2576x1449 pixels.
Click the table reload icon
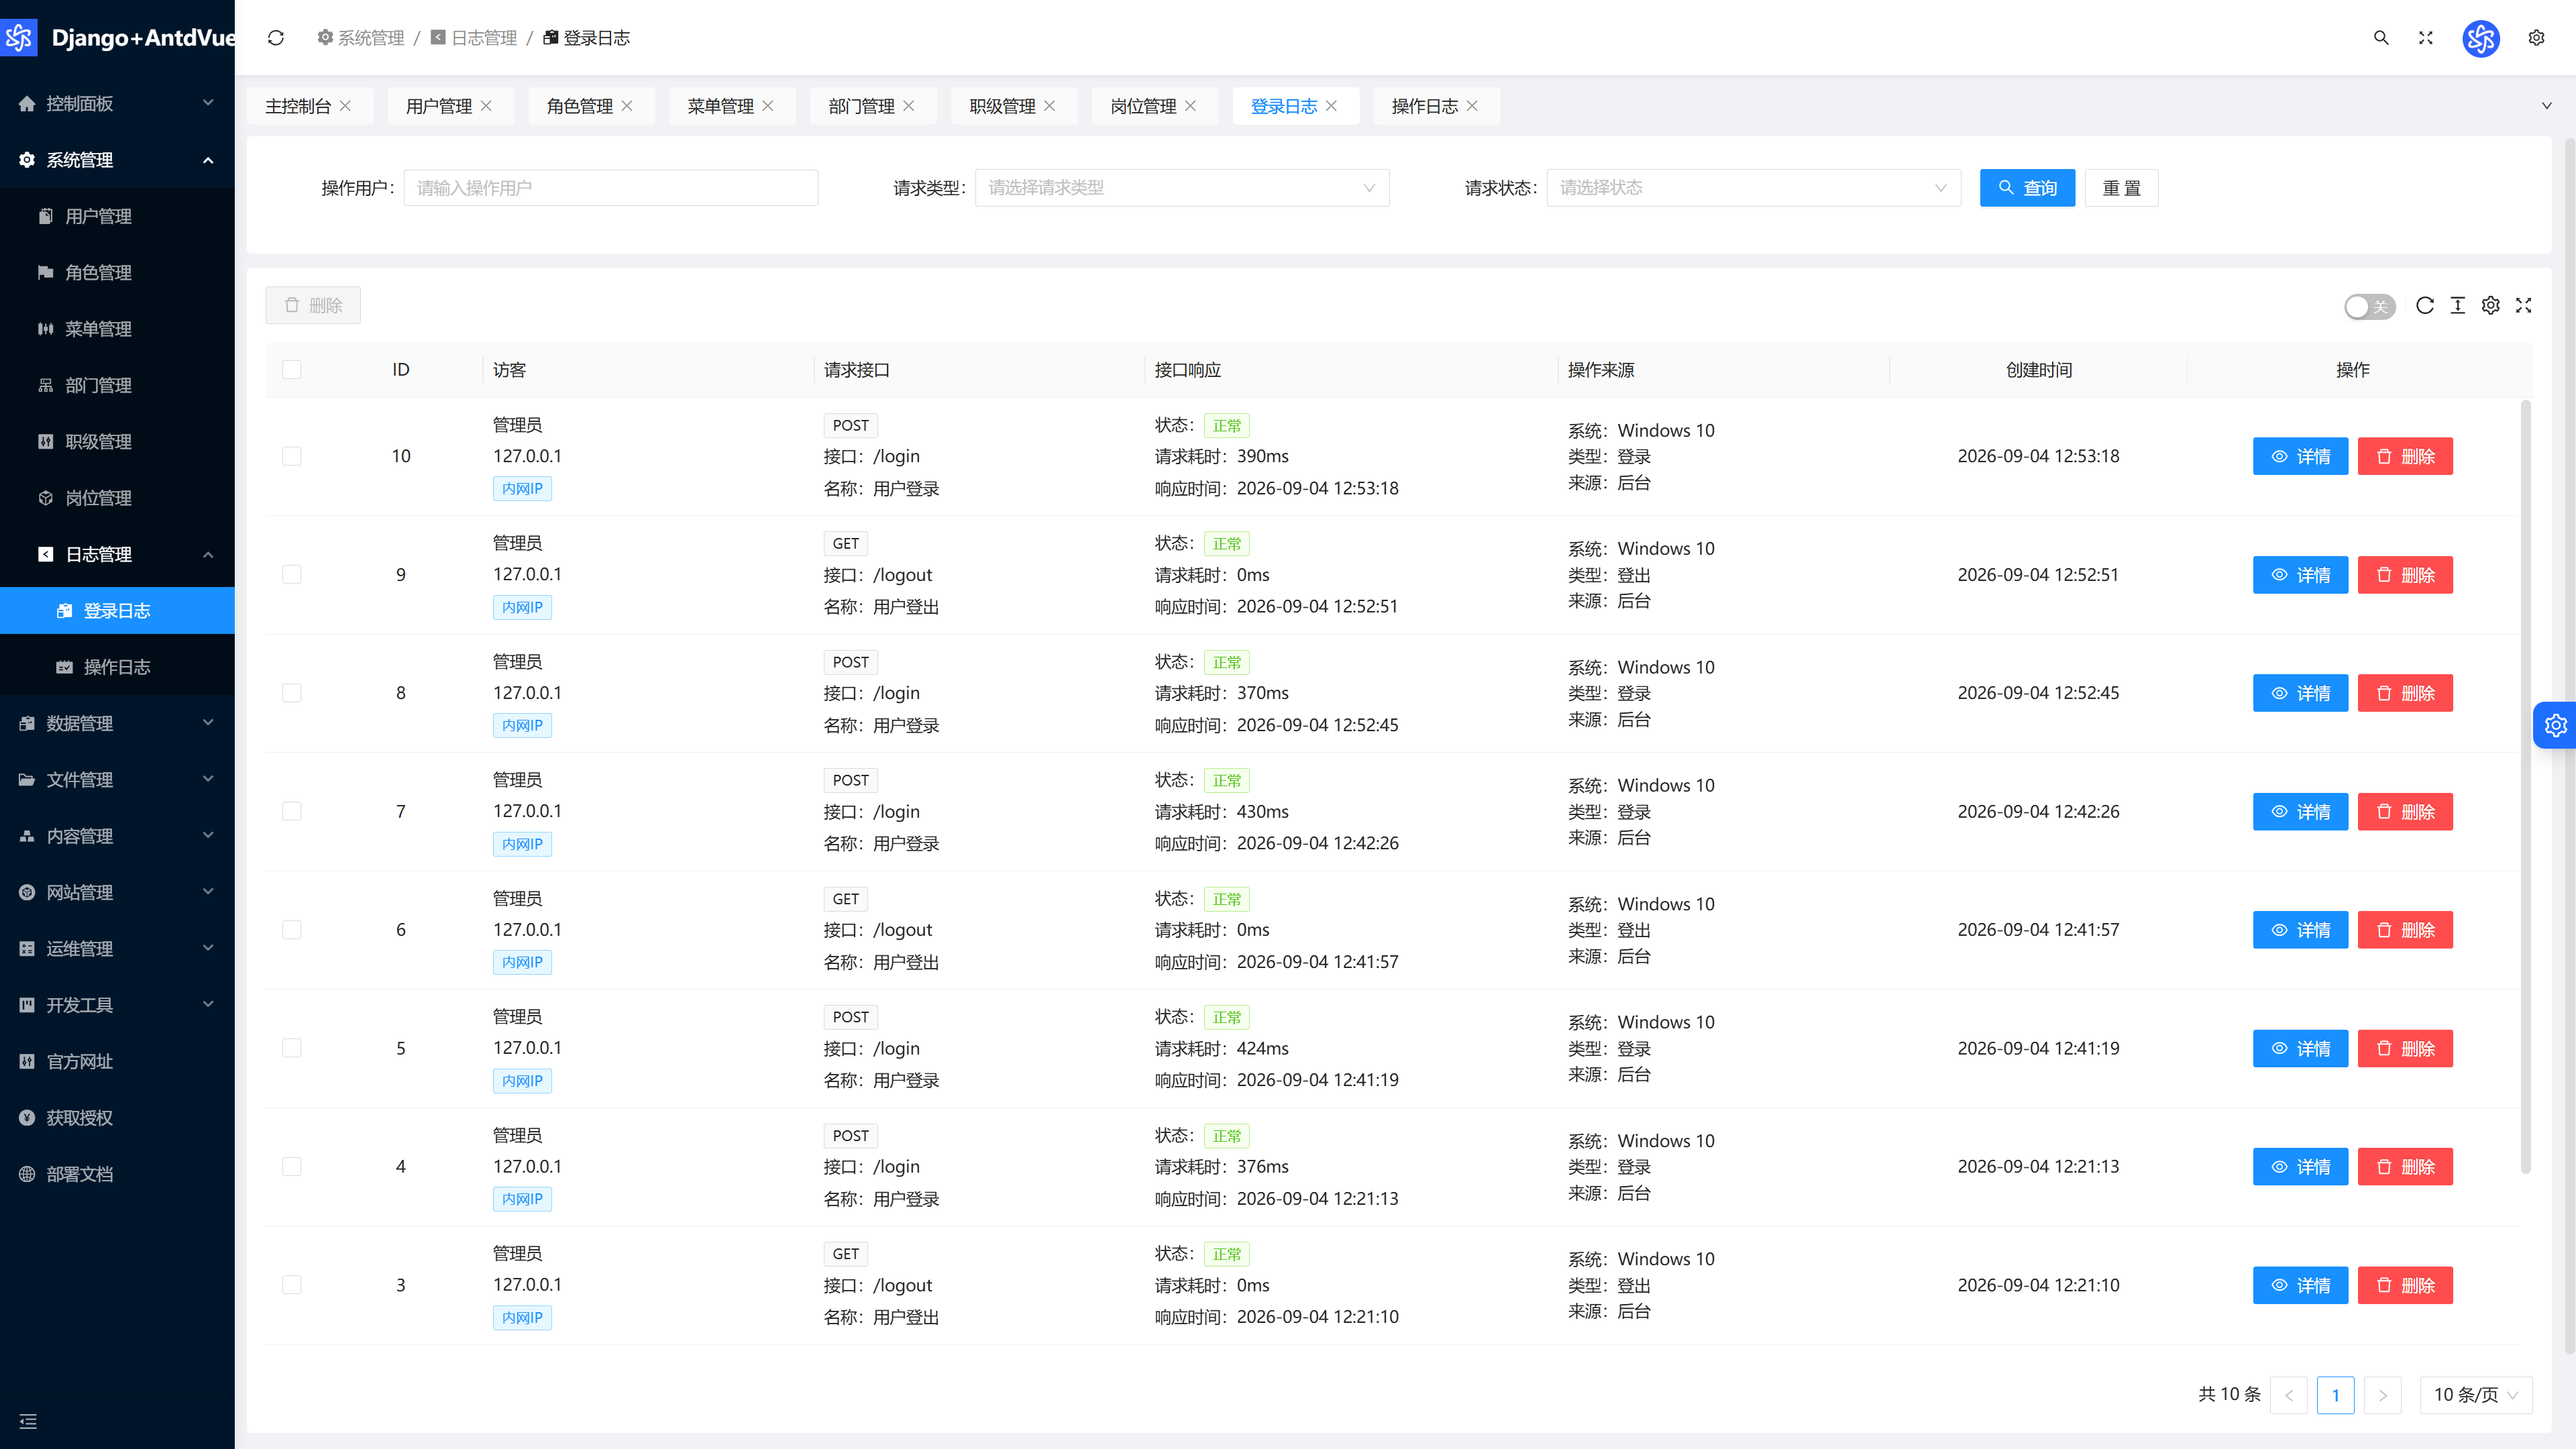pos(2424,306)
